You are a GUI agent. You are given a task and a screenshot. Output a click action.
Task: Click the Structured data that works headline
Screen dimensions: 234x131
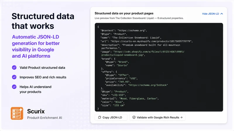[43, 21]
